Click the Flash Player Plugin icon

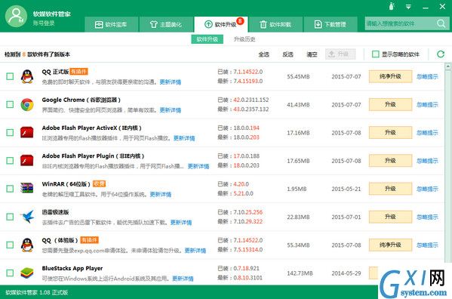[27, 161]
